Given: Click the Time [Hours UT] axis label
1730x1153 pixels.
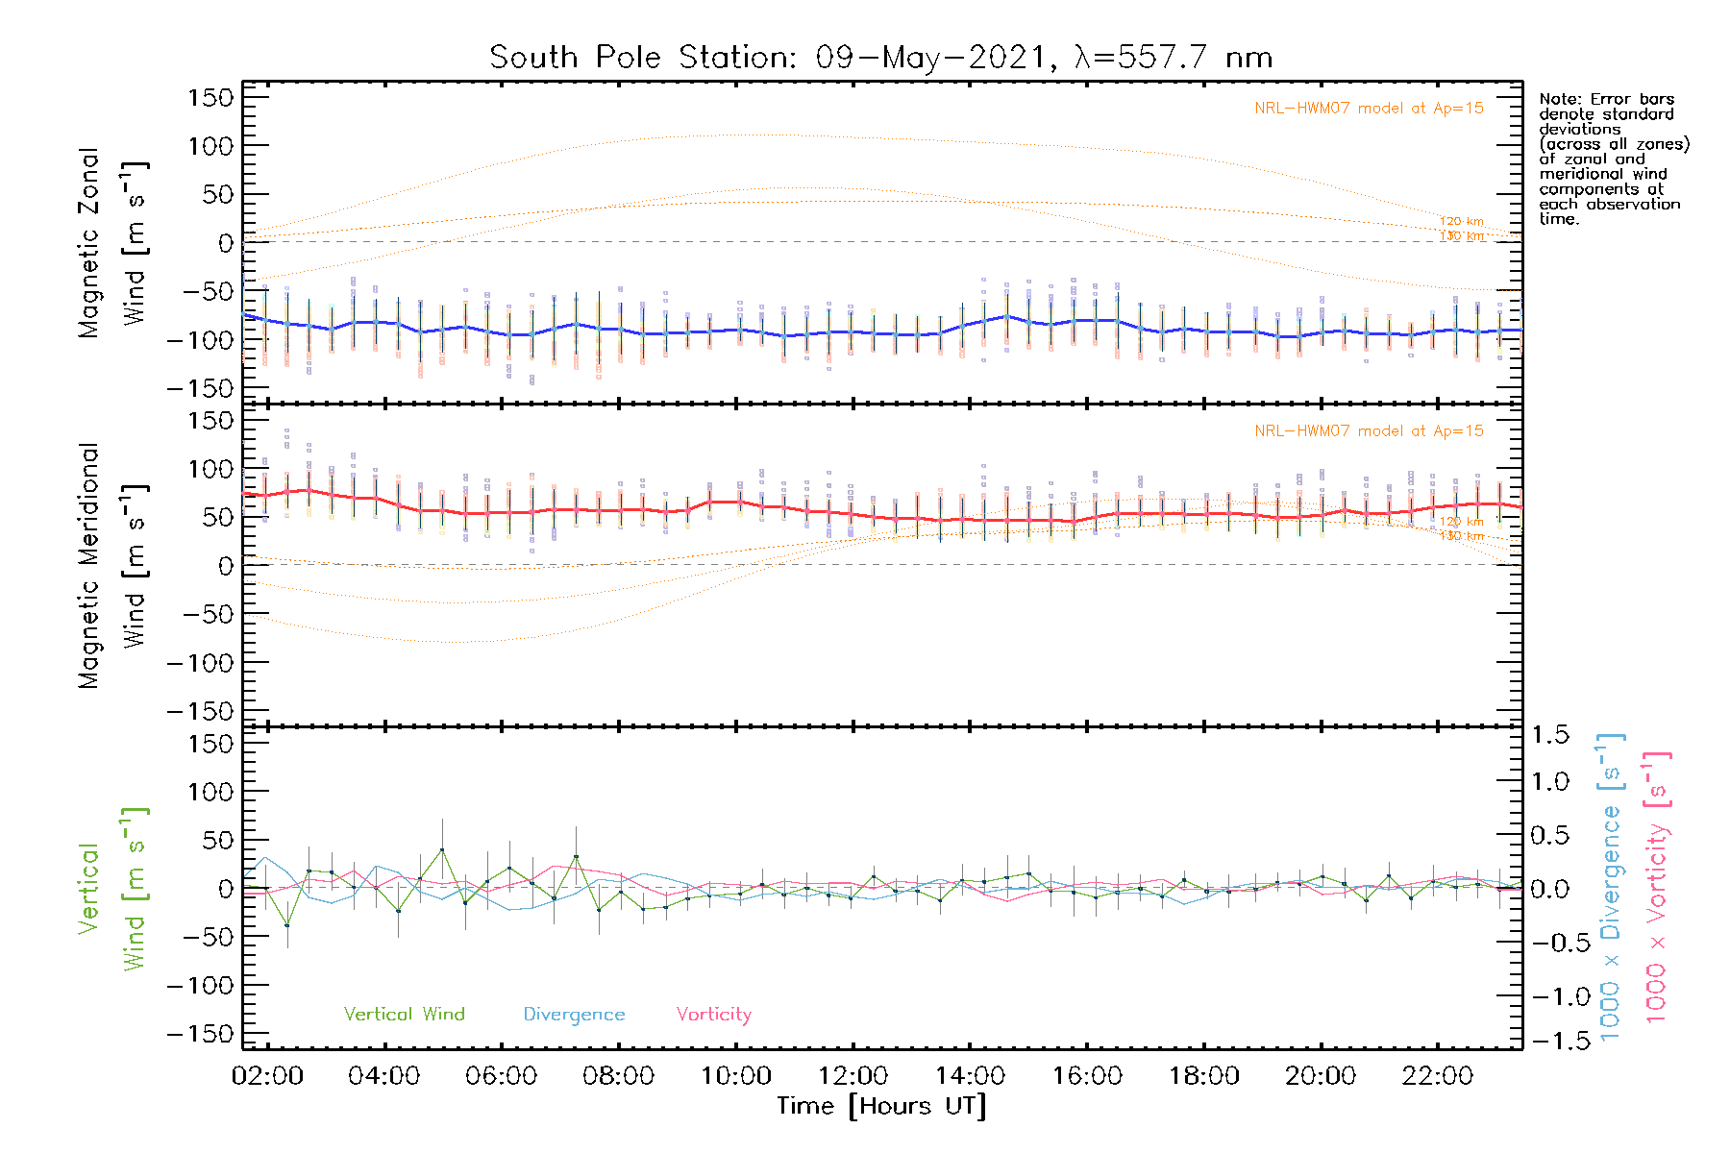Looking at the screenshot, I should tap(881, 1107).
